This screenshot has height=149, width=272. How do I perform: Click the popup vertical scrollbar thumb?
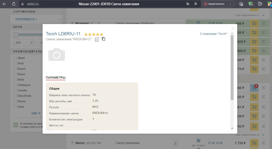232,68
